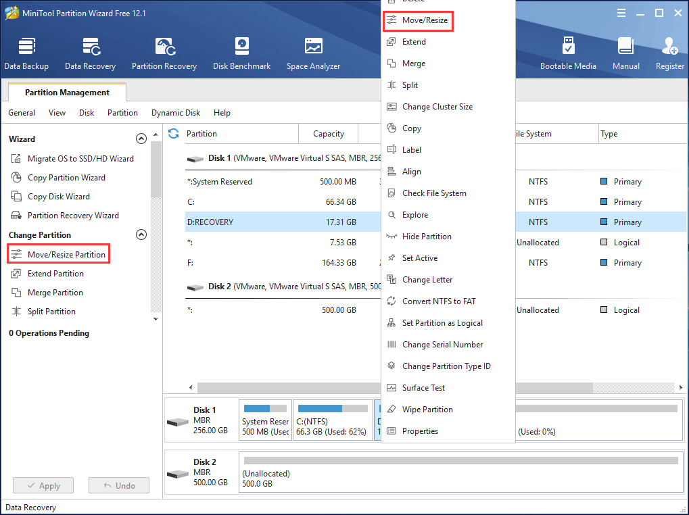Run Check File System
This screenshot has height=515, width=689.
coord(448,193)
